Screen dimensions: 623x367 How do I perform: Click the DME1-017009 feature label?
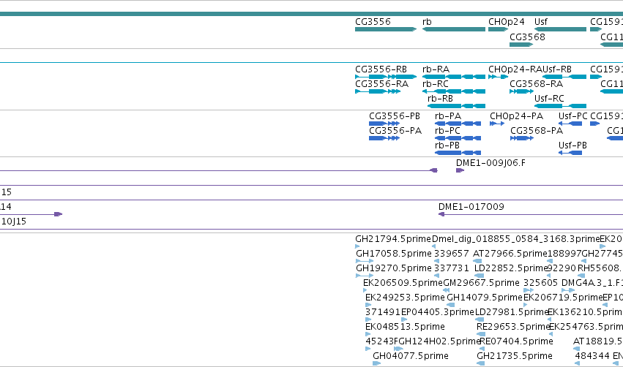point(471,207)
